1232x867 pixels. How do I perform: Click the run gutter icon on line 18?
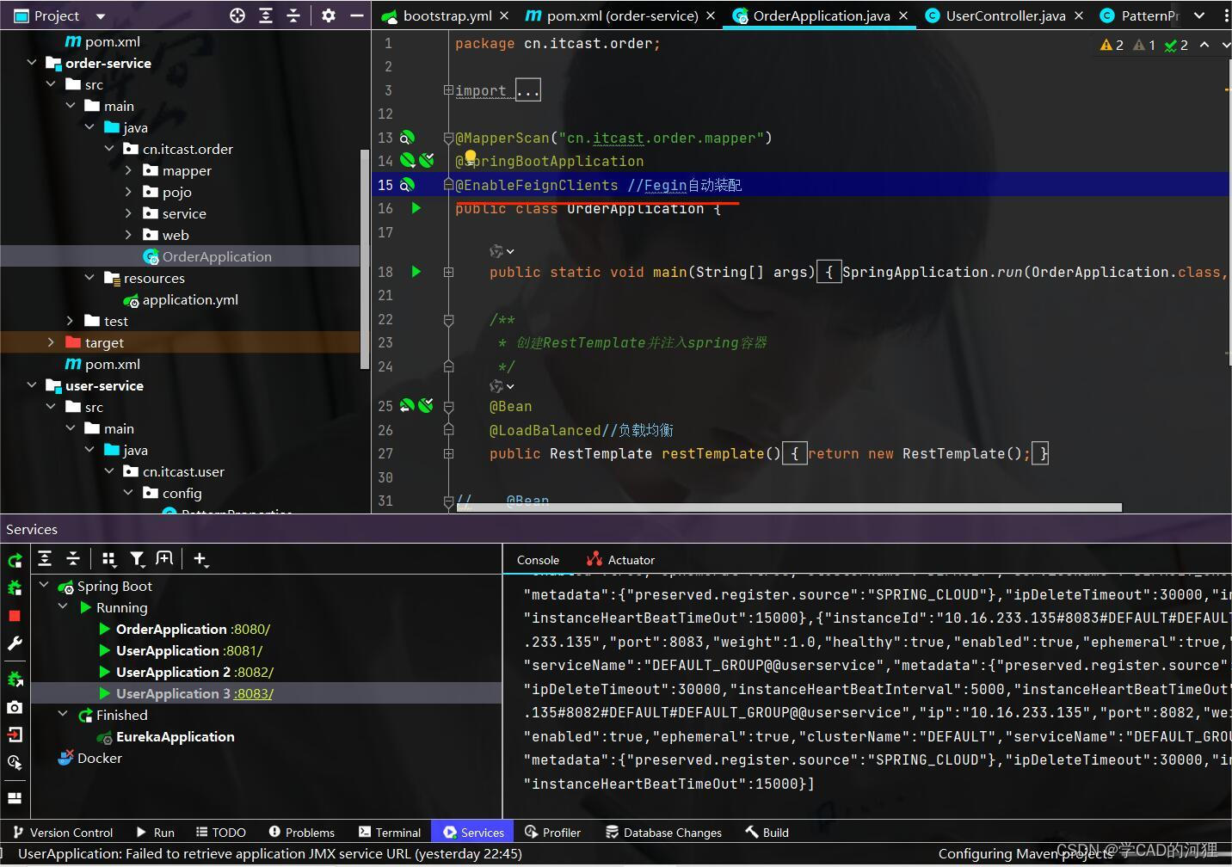point(416,272)
